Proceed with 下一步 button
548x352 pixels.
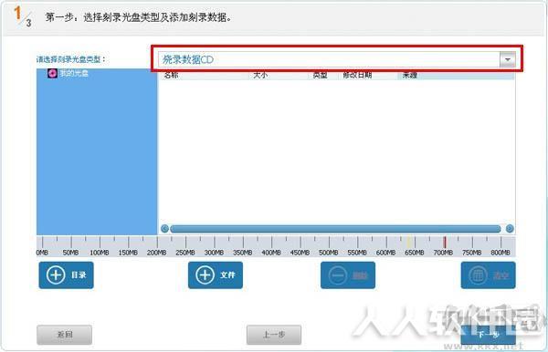click(x=489, y=335)
